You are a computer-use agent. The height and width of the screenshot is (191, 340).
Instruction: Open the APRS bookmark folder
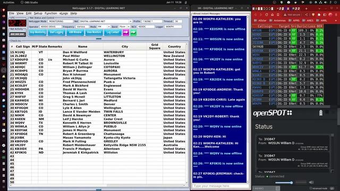pos(294,20)
